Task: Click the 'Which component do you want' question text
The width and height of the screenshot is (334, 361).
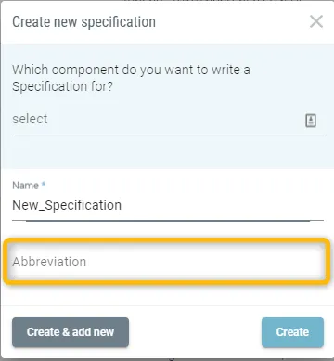Action: (x=131, y=70)
